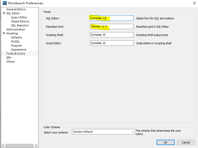
Task: Click the tree panel's right scroll arrow
Action: (36, 145)
